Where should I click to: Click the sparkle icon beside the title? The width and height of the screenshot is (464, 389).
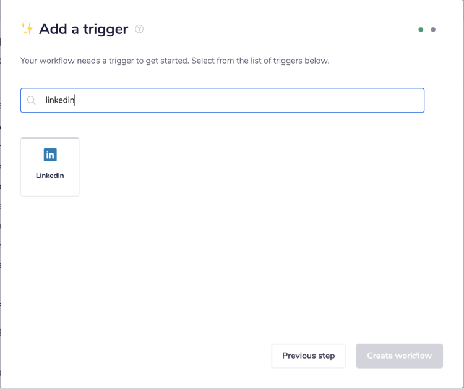click(x=27, y=29)
